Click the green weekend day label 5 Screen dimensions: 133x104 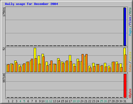(24, 101)
